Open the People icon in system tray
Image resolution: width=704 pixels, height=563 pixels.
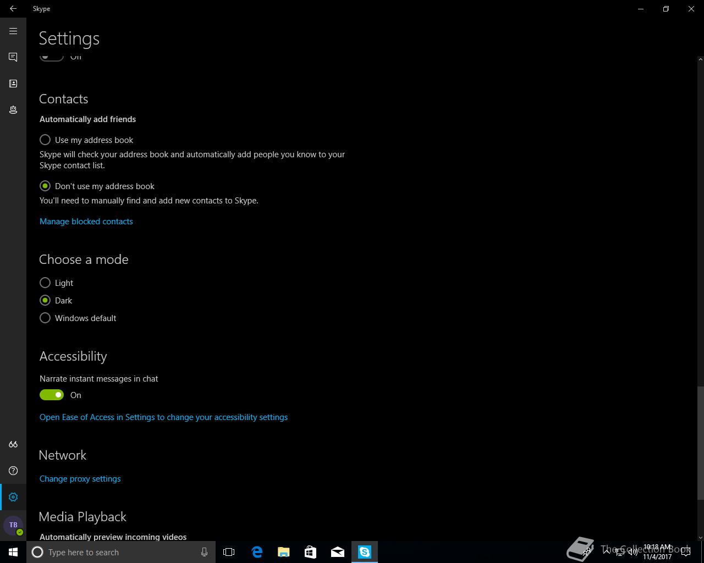587,552
